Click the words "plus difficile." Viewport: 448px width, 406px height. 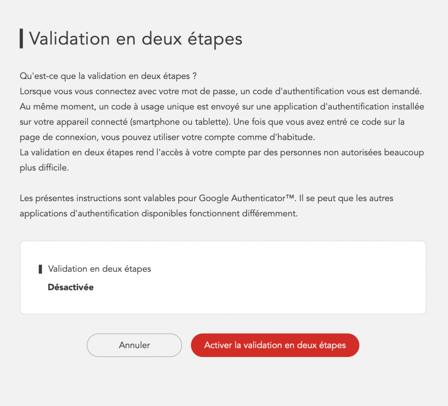(x=44, y=168)
